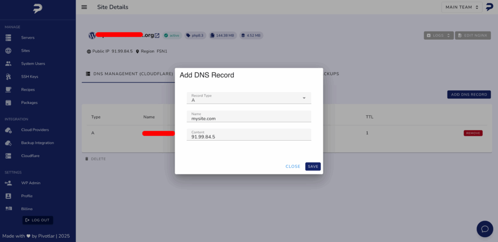The image size is (498, 242).
Task: Click the Type column header
Action: coord(96,117)
